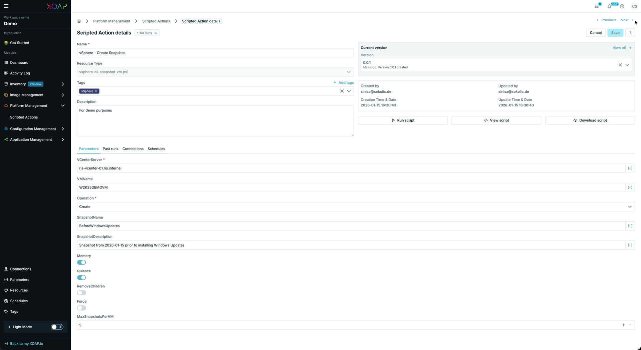Open the notifications bell icon

click(609, 6)
